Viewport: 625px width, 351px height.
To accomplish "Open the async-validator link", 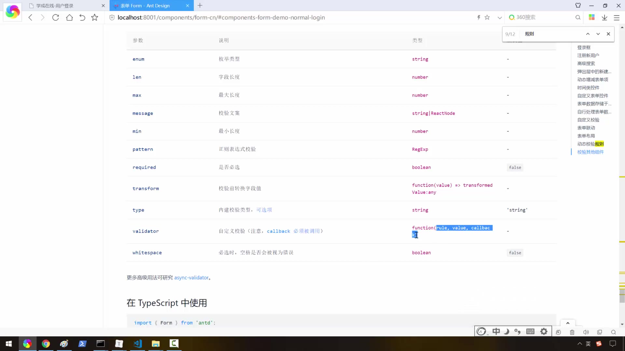I will tap(191, 278).
